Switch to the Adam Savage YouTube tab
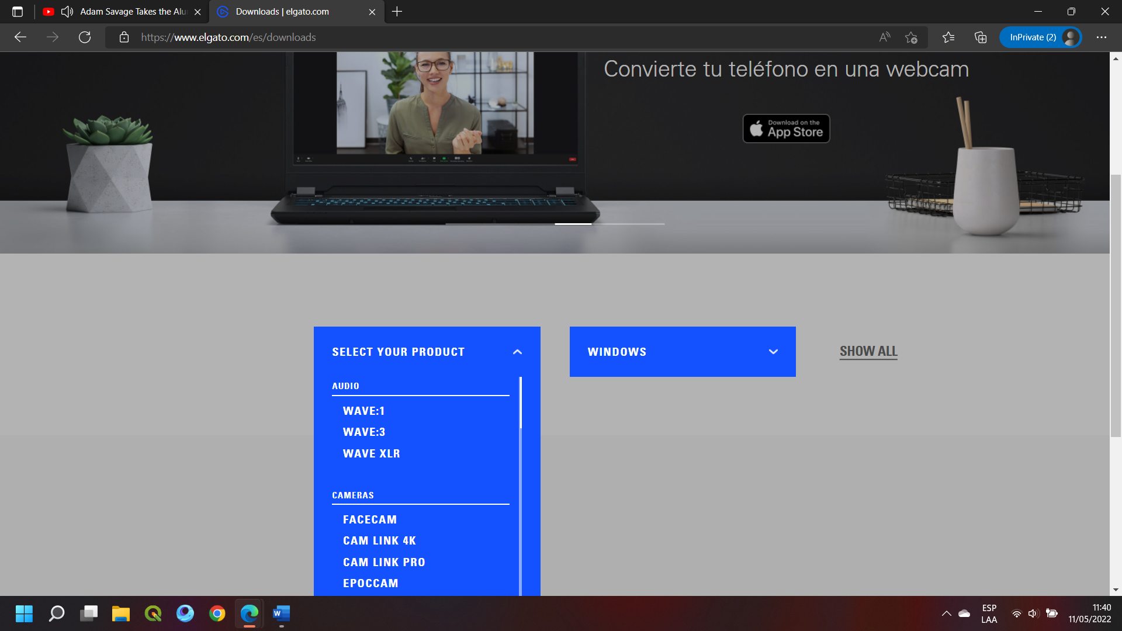This screenshot has height=631, width=1122. coord(133,12)
